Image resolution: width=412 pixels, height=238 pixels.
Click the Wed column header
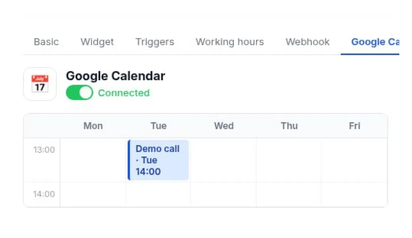tap(224, 126)
